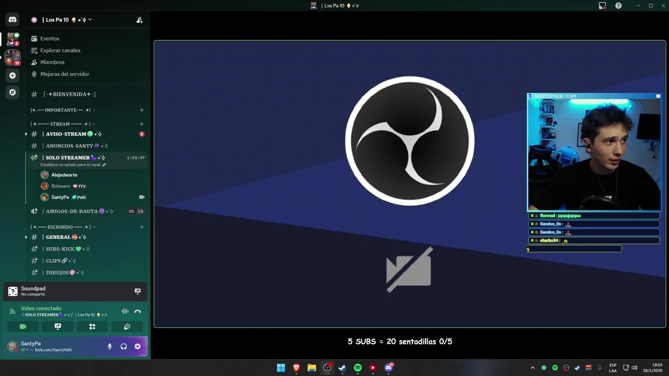
Task: Open Spotify from the taskbar
Action: coord(357,368)
